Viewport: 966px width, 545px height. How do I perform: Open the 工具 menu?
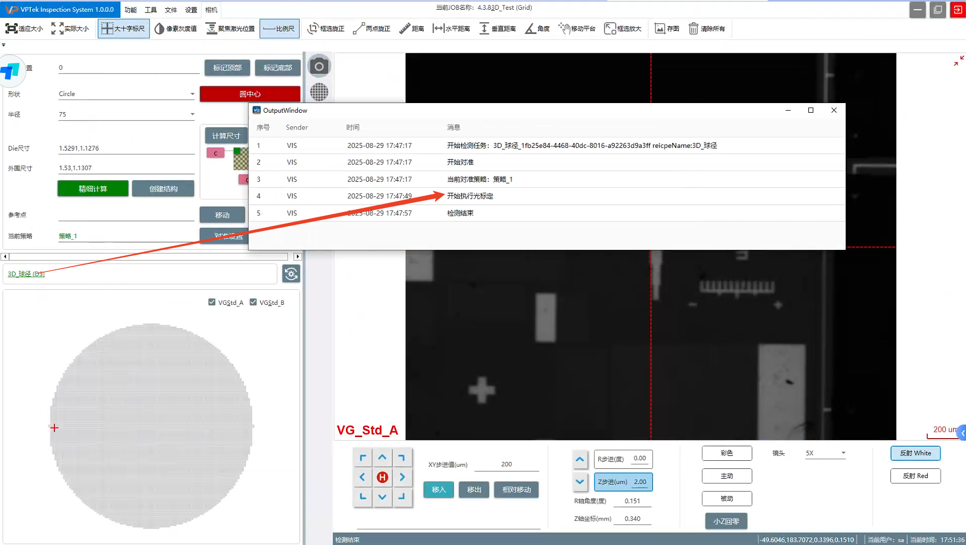(151, 10)
